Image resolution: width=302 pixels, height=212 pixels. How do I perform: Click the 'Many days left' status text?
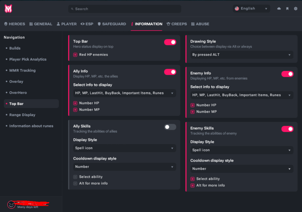click(28, 207)
